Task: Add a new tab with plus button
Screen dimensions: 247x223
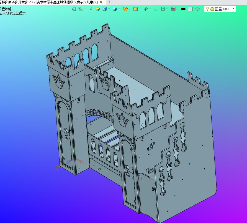Action: [110, 2]
